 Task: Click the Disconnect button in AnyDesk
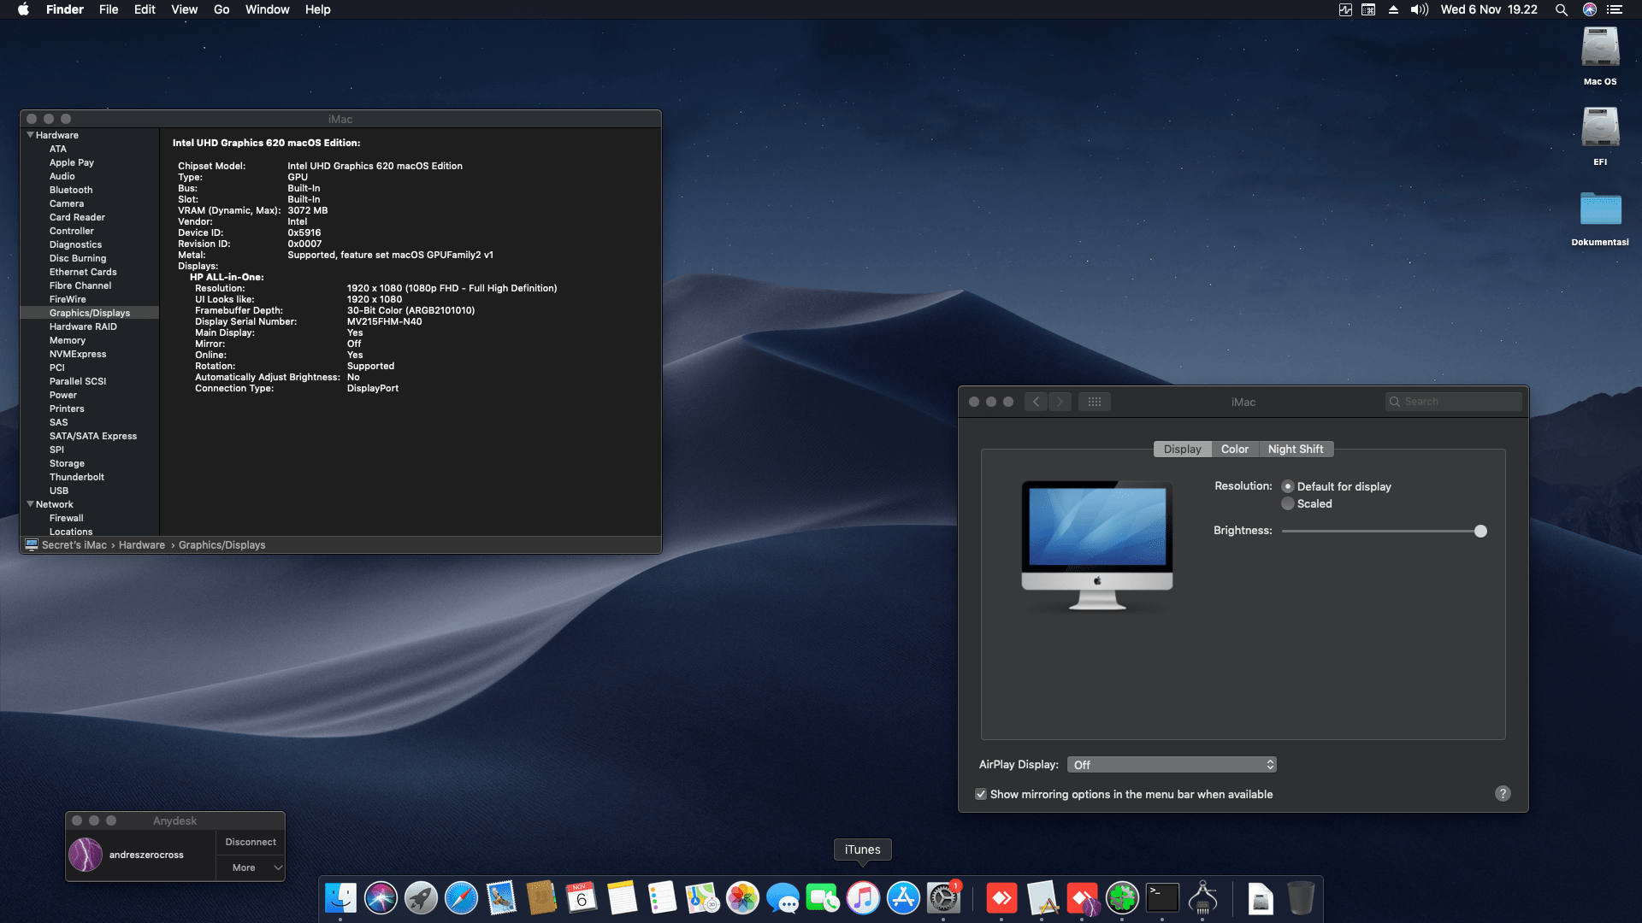click(x=250, y=842)
